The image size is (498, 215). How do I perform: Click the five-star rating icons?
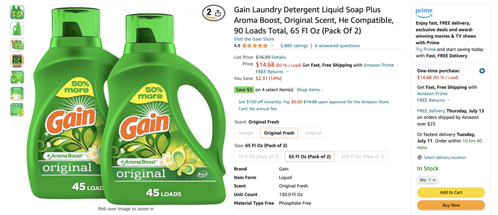255,46
